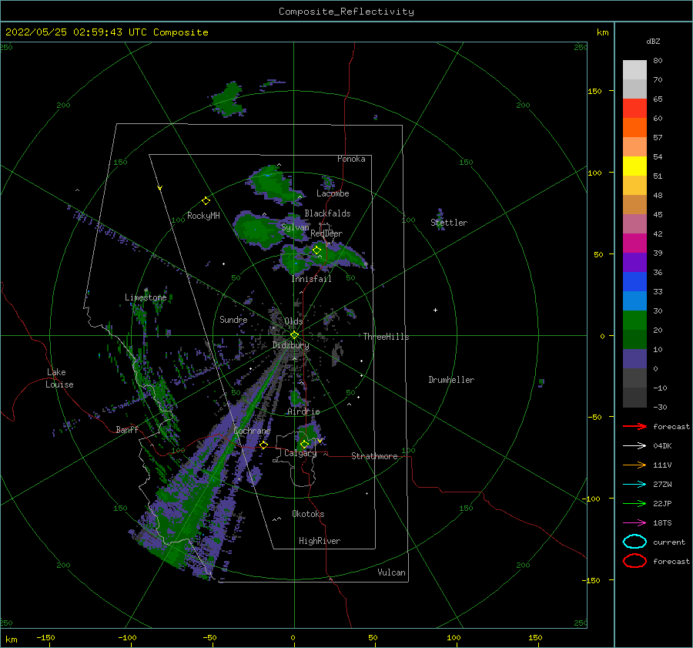Click the red forecast arrow legend icon
The width and height of the screenshot is (693, 648).
[634, 426]
